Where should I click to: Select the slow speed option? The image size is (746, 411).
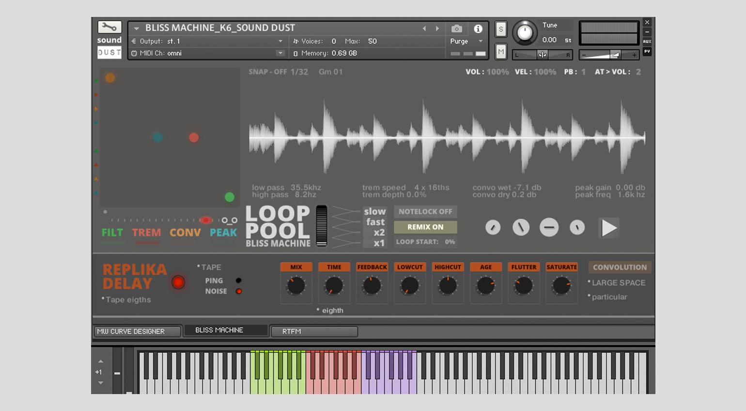click(x=375, y=211)
